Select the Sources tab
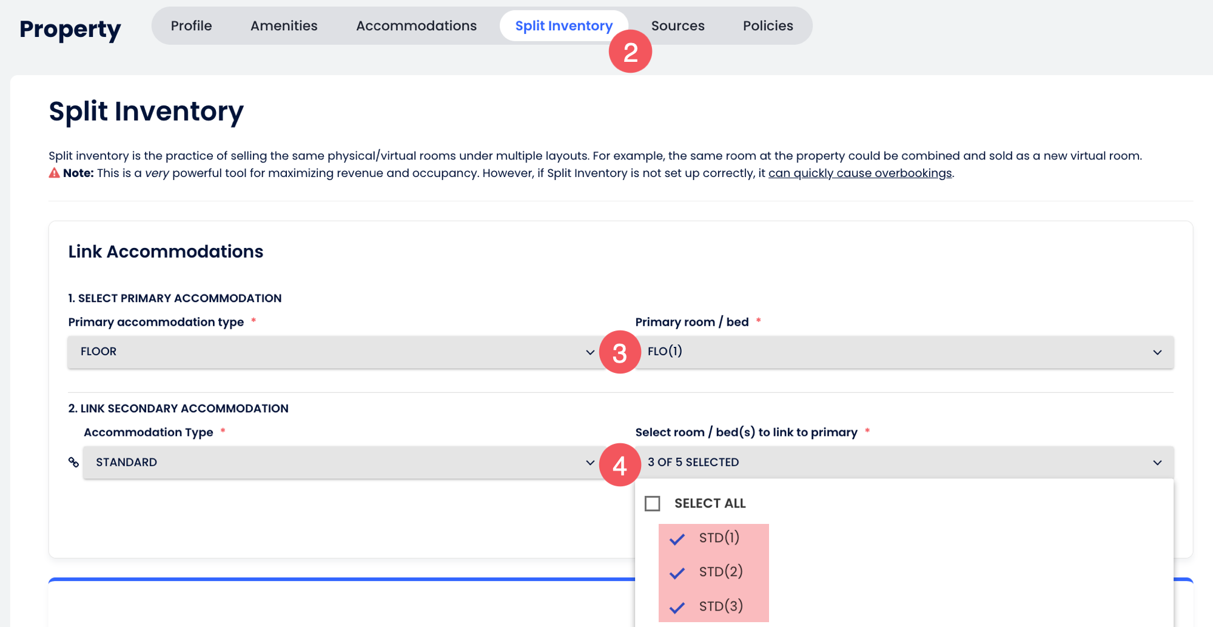The image size is (1213, 627). [x=677, y=26]
